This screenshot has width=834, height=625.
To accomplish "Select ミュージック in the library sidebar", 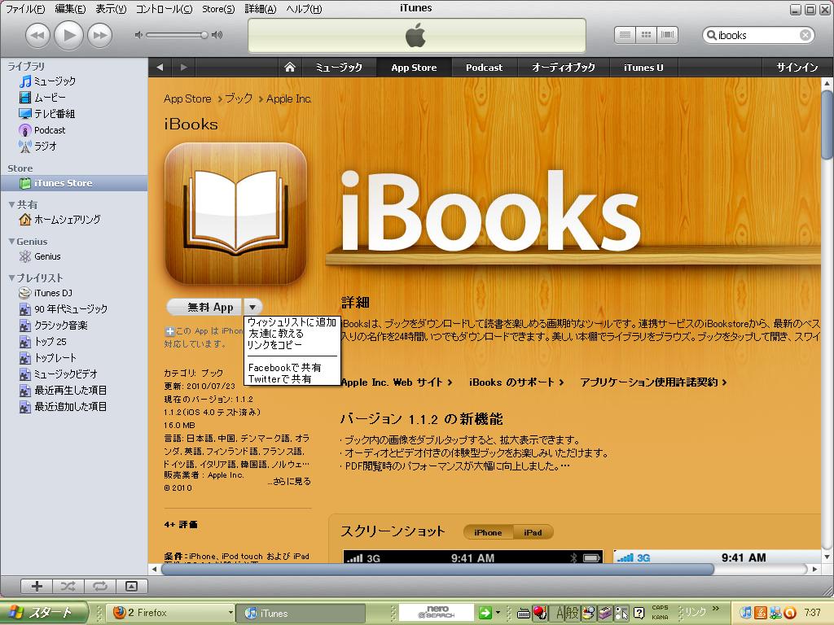I will tap(55, 81).
